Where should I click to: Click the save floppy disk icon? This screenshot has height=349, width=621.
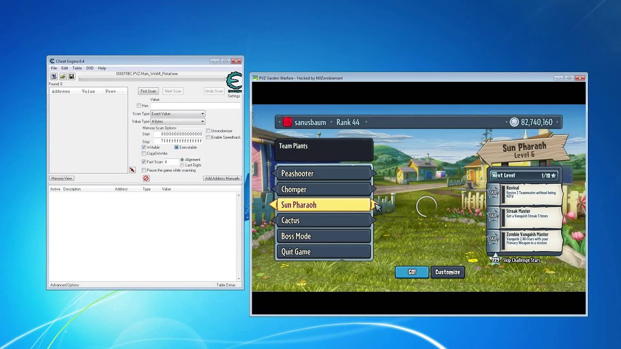coord(71,77)
